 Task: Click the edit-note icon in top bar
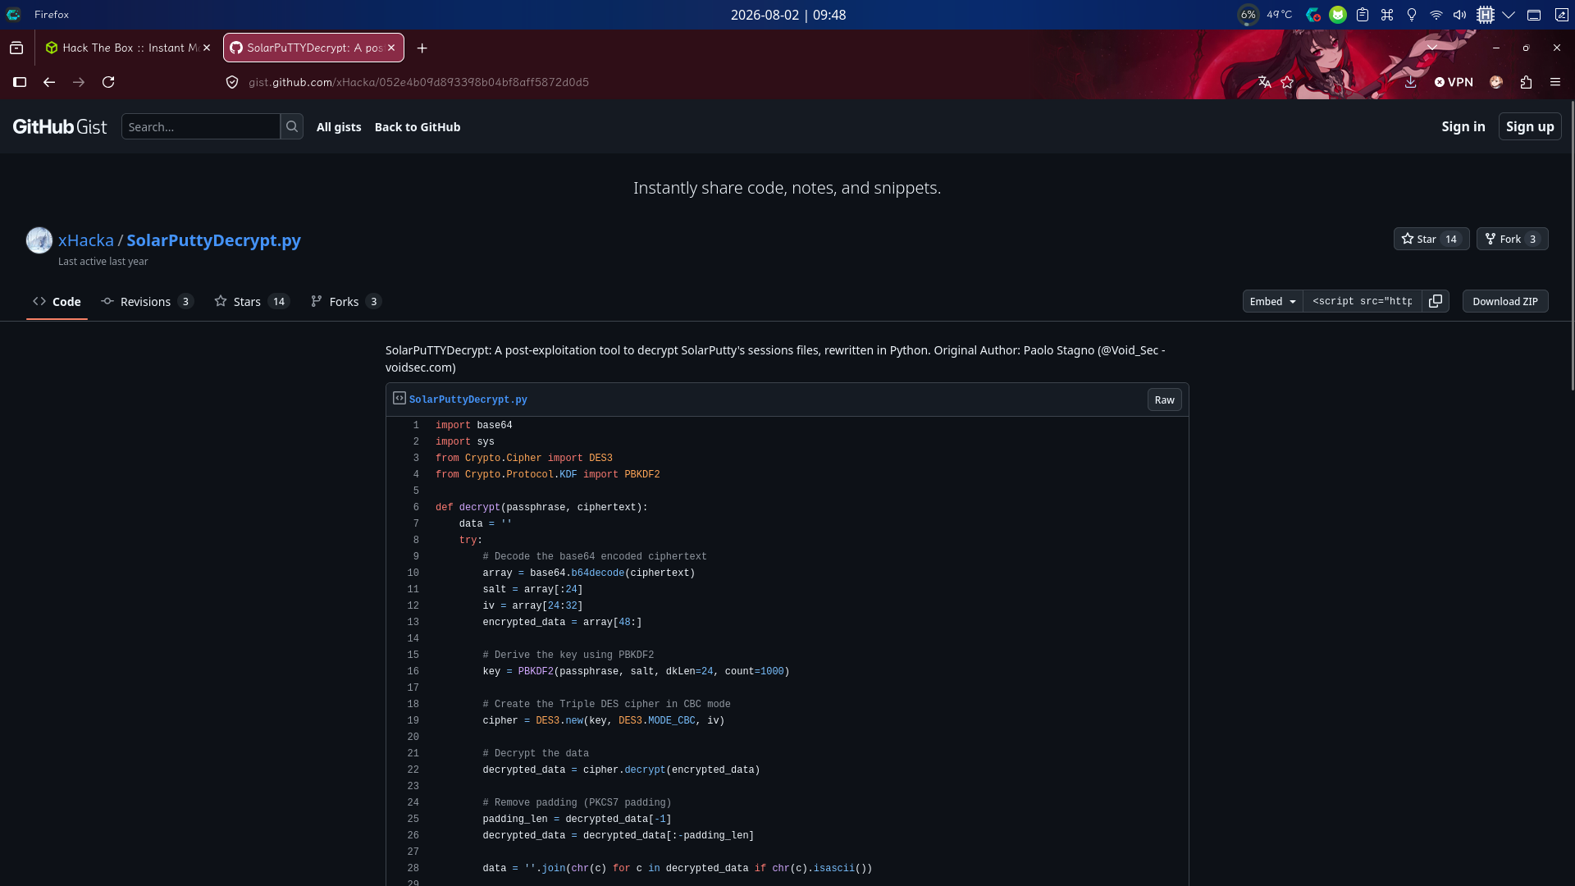(x=1562, y=15)
